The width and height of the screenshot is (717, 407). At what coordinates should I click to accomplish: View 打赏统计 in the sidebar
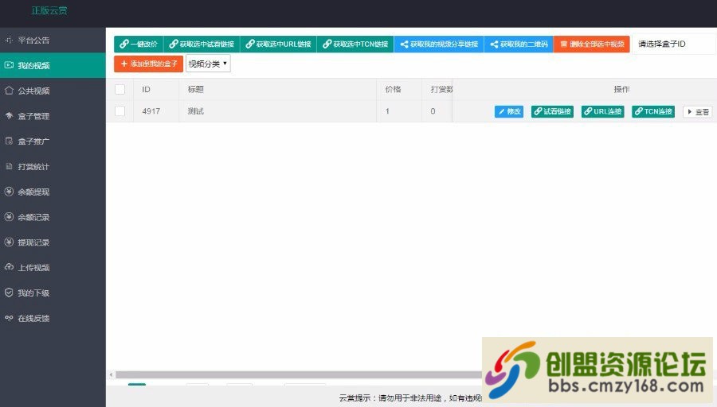[x=53, y=167]
